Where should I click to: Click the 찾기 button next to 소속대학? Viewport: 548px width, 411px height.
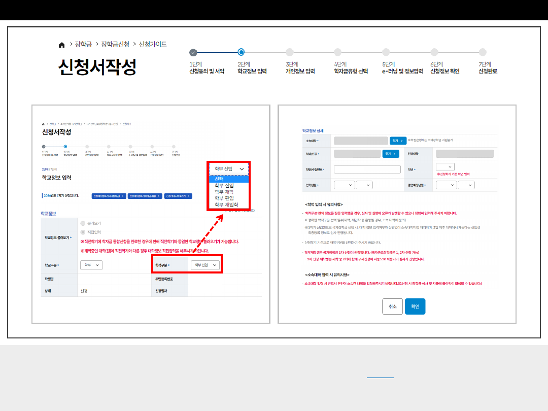pos(398,140)
